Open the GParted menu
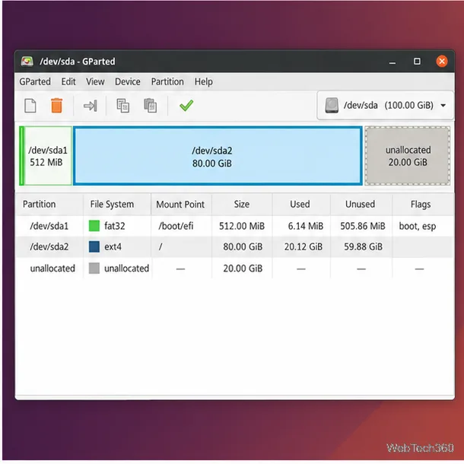 click(35, 81)
